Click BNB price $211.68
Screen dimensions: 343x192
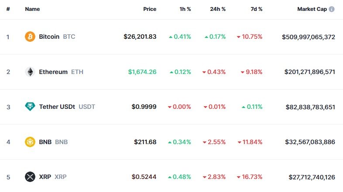(145, 142)
